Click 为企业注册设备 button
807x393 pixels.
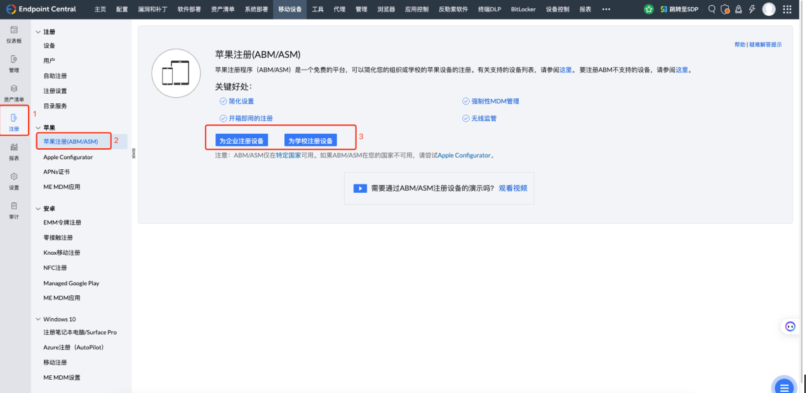point(241,141)
